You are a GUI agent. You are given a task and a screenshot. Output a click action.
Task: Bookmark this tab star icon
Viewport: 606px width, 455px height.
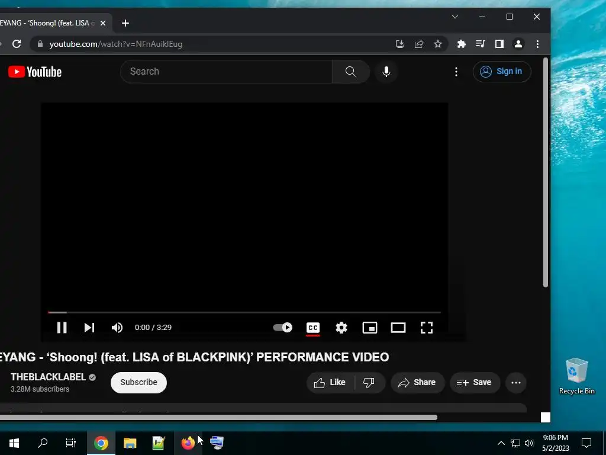438,44
